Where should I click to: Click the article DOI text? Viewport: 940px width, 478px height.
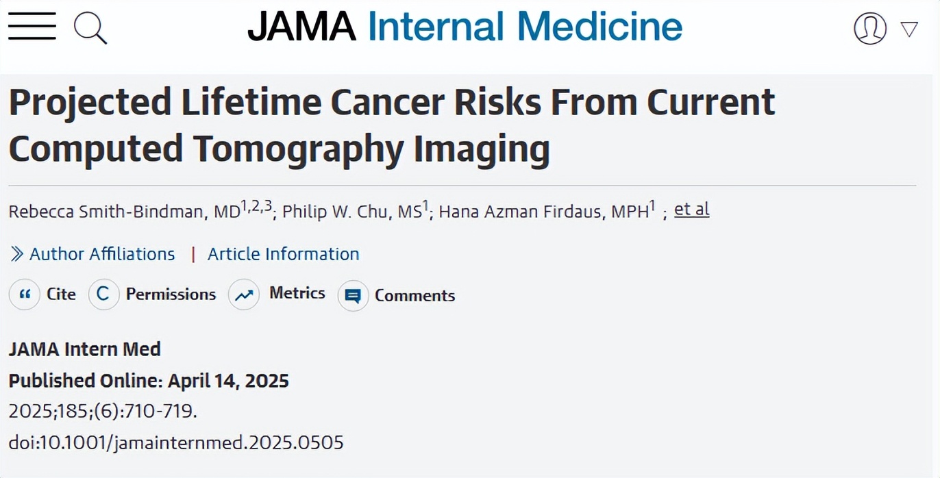[x=176, y=442]
